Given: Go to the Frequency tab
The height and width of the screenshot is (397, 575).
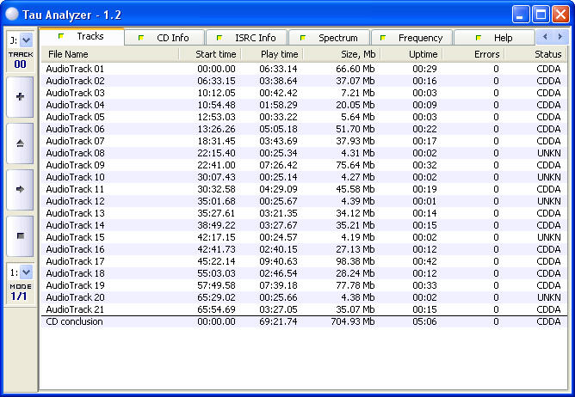Looking at the screenshot, I should 414,38.
